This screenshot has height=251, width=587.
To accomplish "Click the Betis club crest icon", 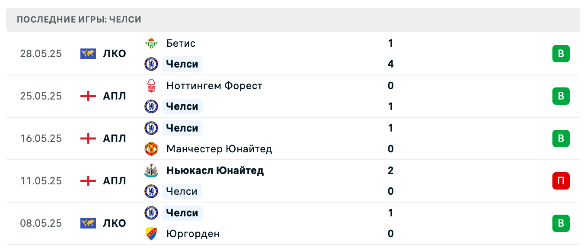I will pos(151,43).
